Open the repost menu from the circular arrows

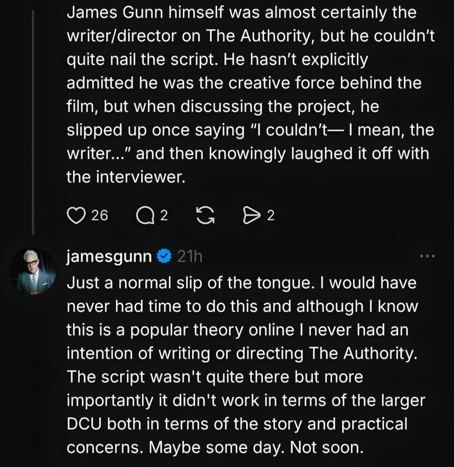tap(206, 215)
